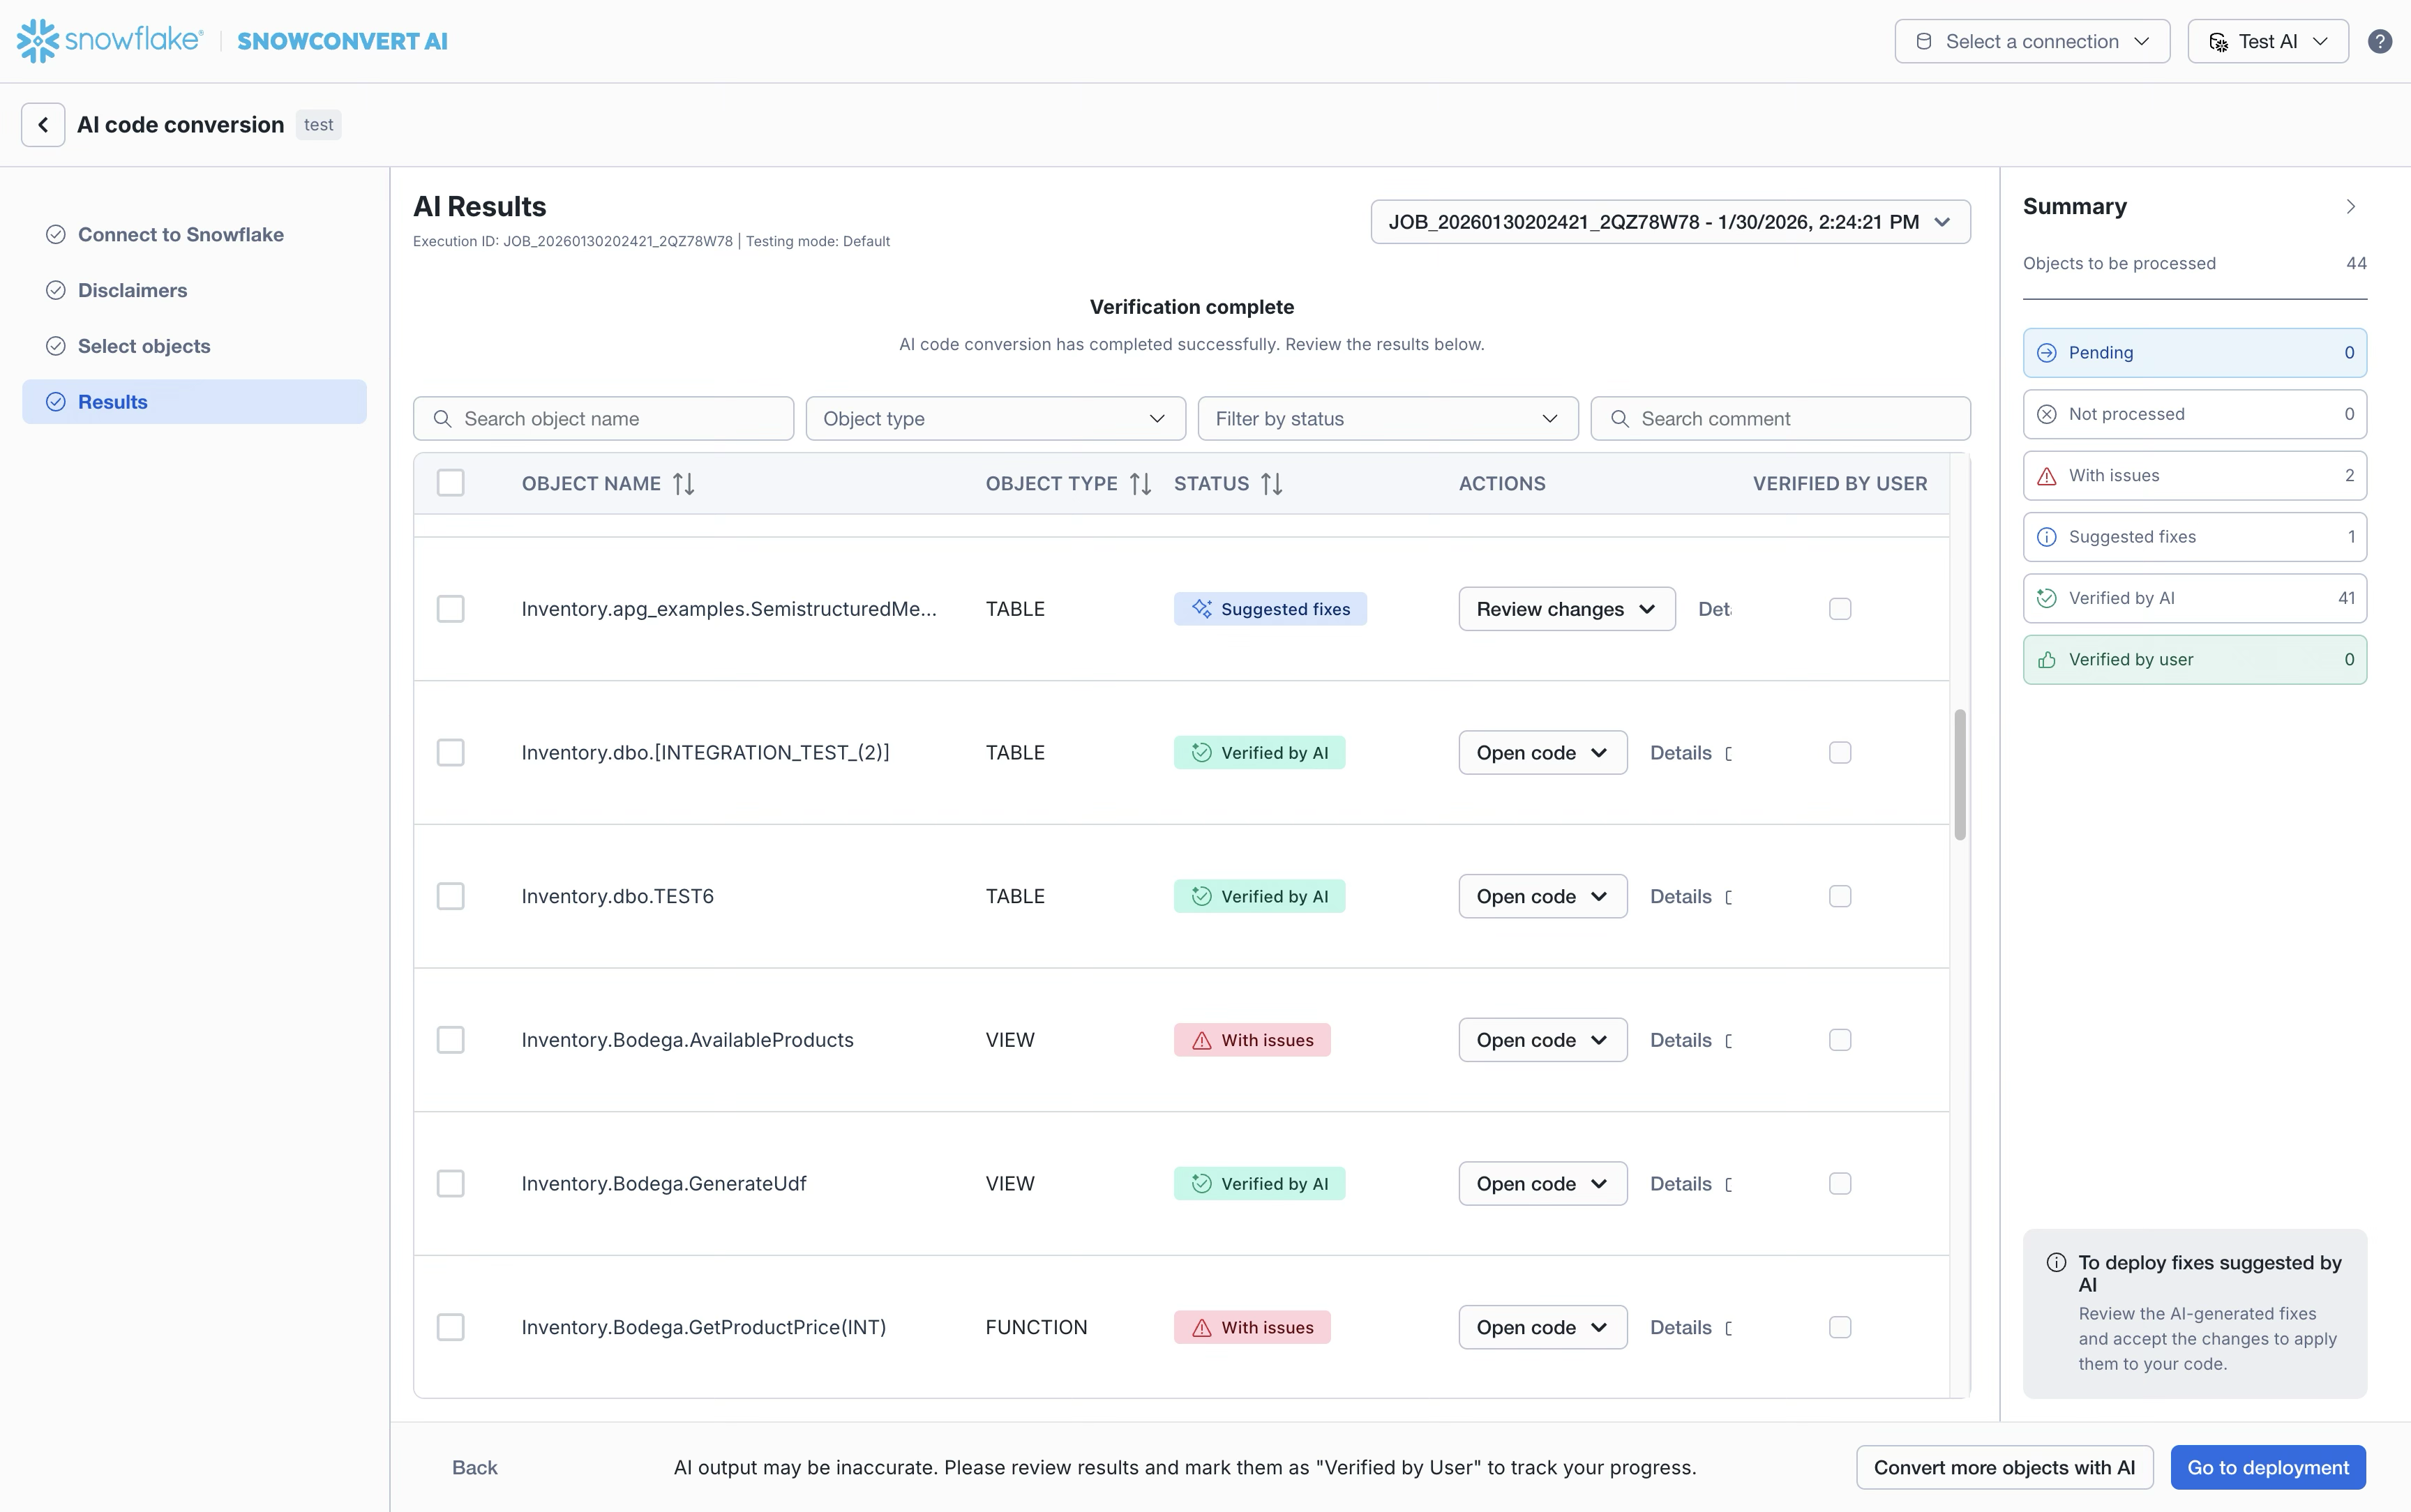Open the Review changes dropdown button

pyautogui.click(x=1566, y=609)
